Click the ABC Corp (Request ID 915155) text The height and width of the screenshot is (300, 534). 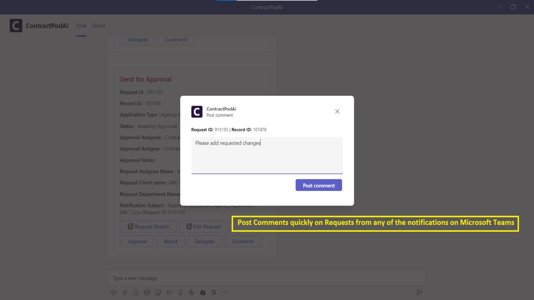tap(152, 212)
